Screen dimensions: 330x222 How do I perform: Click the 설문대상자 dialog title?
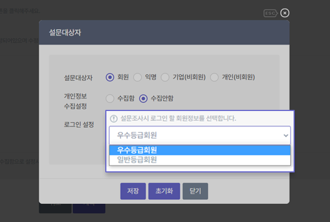click(x=65, y=32)
